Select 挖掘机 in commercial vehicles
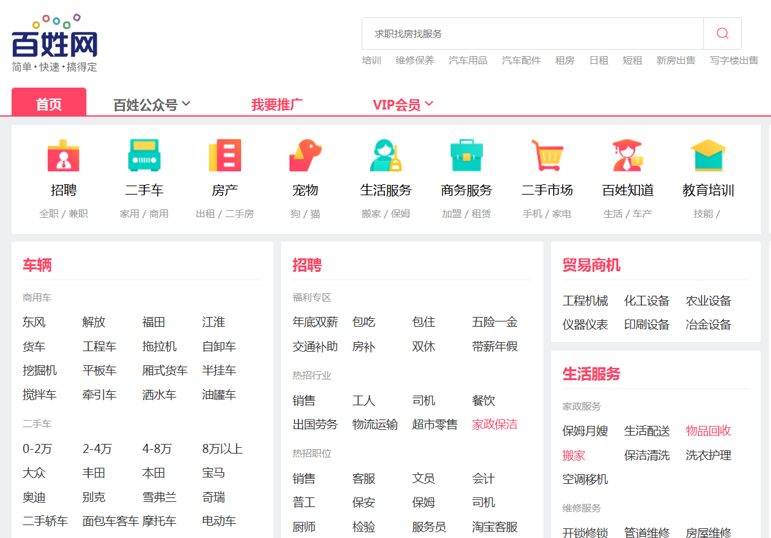Image resolution: width=771 pixels, height=538 pixels. click(40, 370)
